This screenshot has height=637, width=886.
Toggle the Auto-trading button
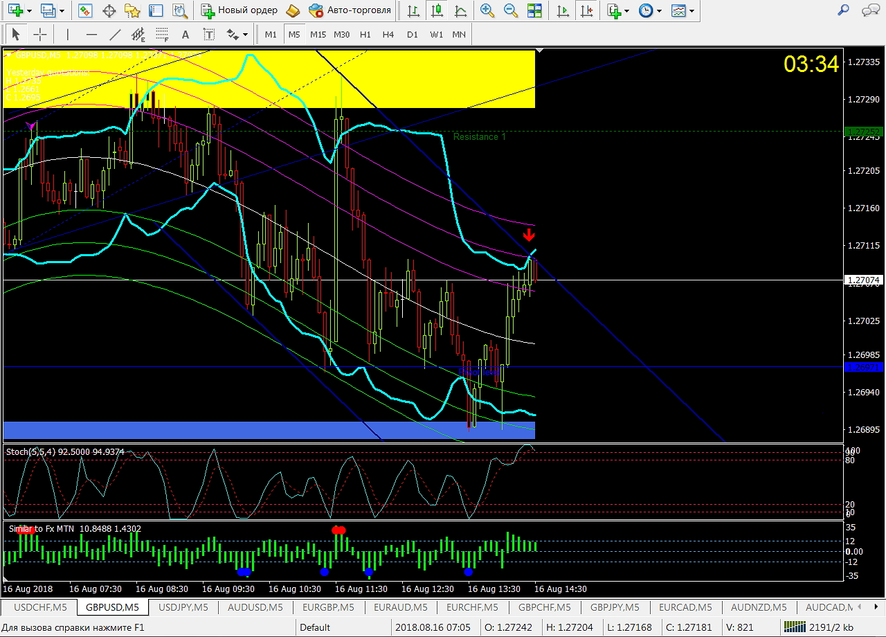click(x=351, y=10)
